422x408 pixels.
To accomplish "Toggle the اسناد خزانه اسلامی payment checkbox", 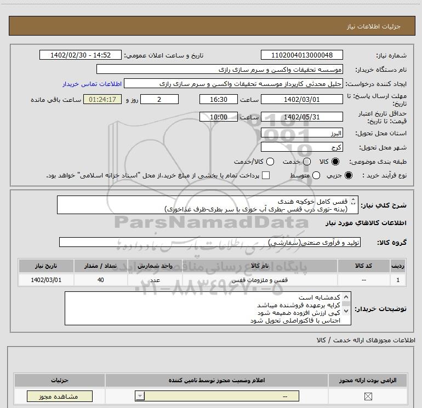I will point(266,175).
